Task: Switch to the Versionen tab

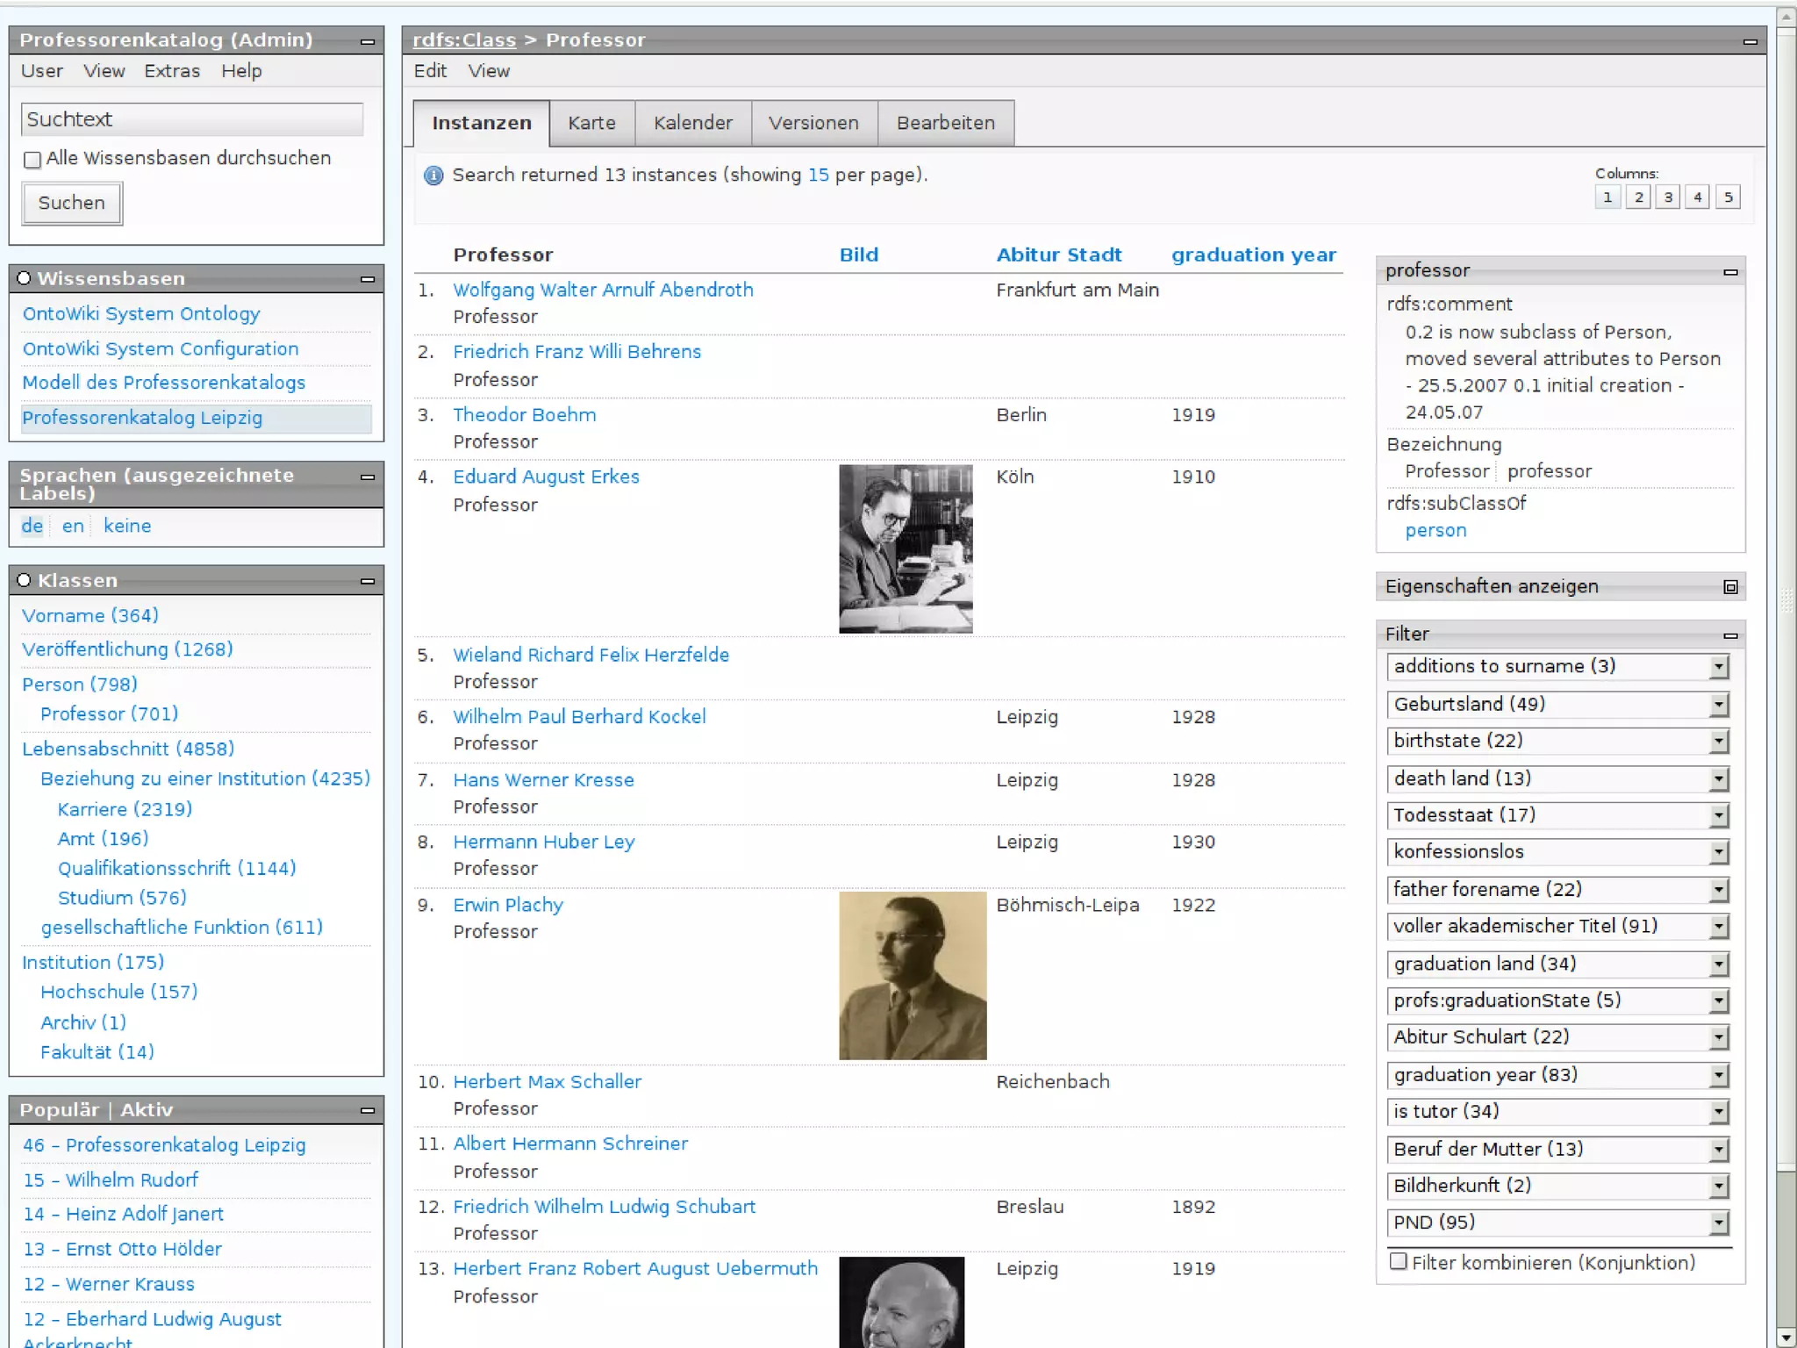Action: click(813, 123)
